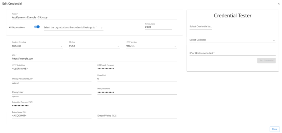Click the All Organizations label

pyautogui.click(x=17, y=28)
